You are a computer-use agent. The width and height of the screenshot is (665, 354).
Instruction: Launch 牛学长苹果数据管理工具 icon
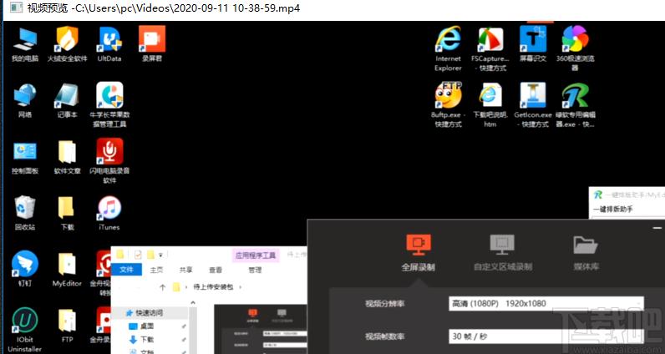pos(109,105)
